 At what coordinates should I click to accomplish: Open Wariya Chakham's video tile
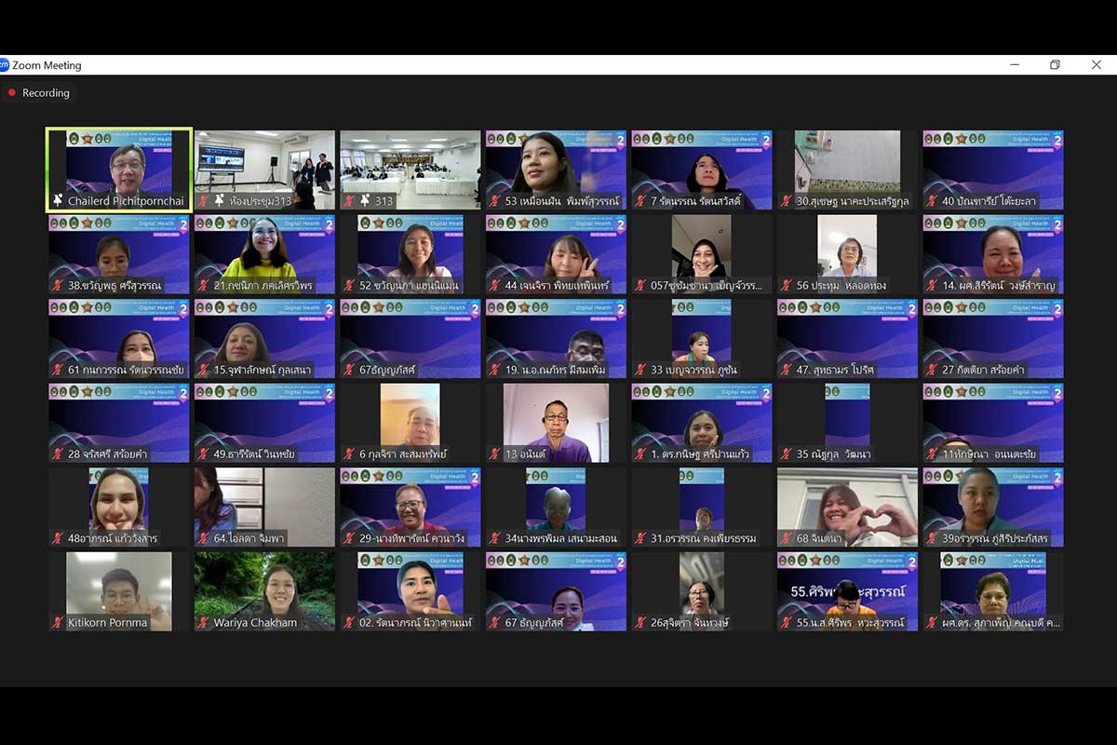(264, 585)
